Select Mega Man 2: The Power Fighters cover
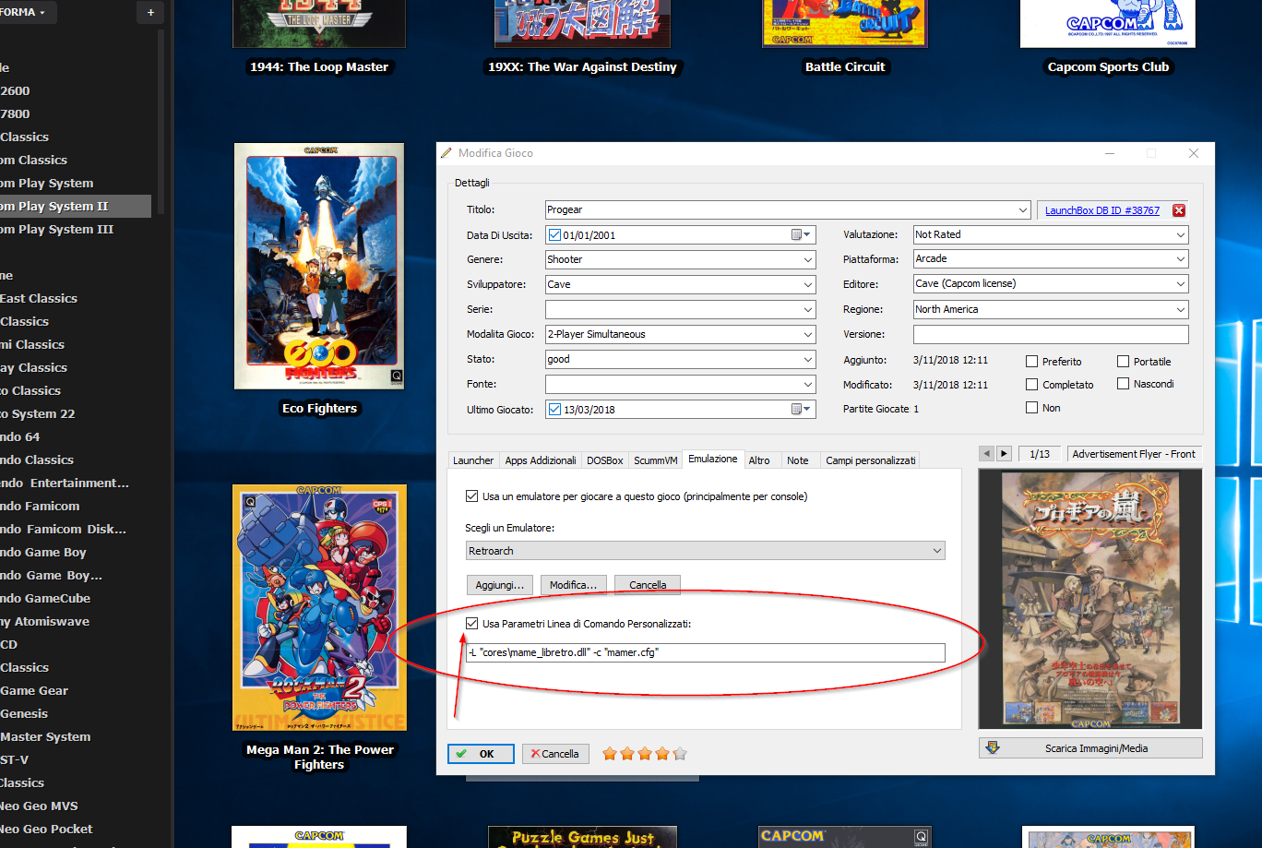The height and width of the screenshot is (848, 1262). click(x=319, y=608)
